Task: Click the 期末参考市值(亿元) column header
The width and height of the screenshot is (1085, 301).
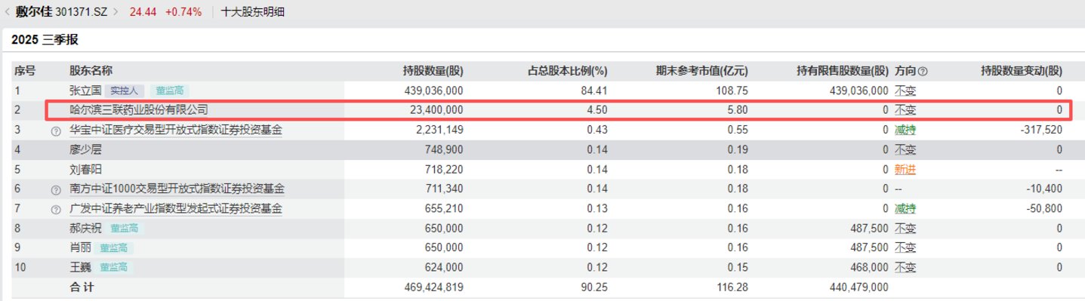Action: click(x=702, y=71)
